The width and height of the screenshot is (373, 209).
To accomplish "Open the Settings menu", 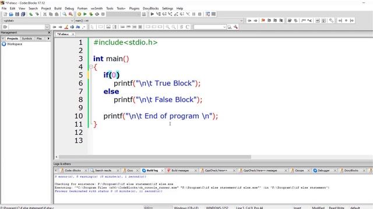I will coord(167,8).
